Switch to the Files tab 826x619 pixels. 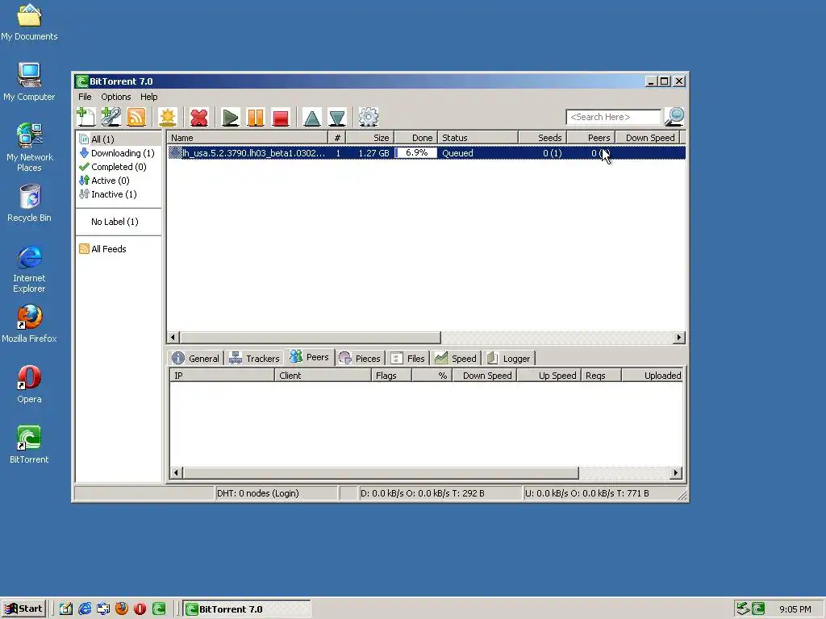coord(408,359)
